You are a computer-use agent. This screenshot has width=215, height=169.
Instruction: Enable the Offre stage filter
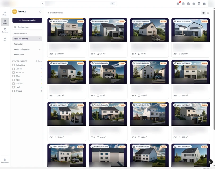[14, 76]
